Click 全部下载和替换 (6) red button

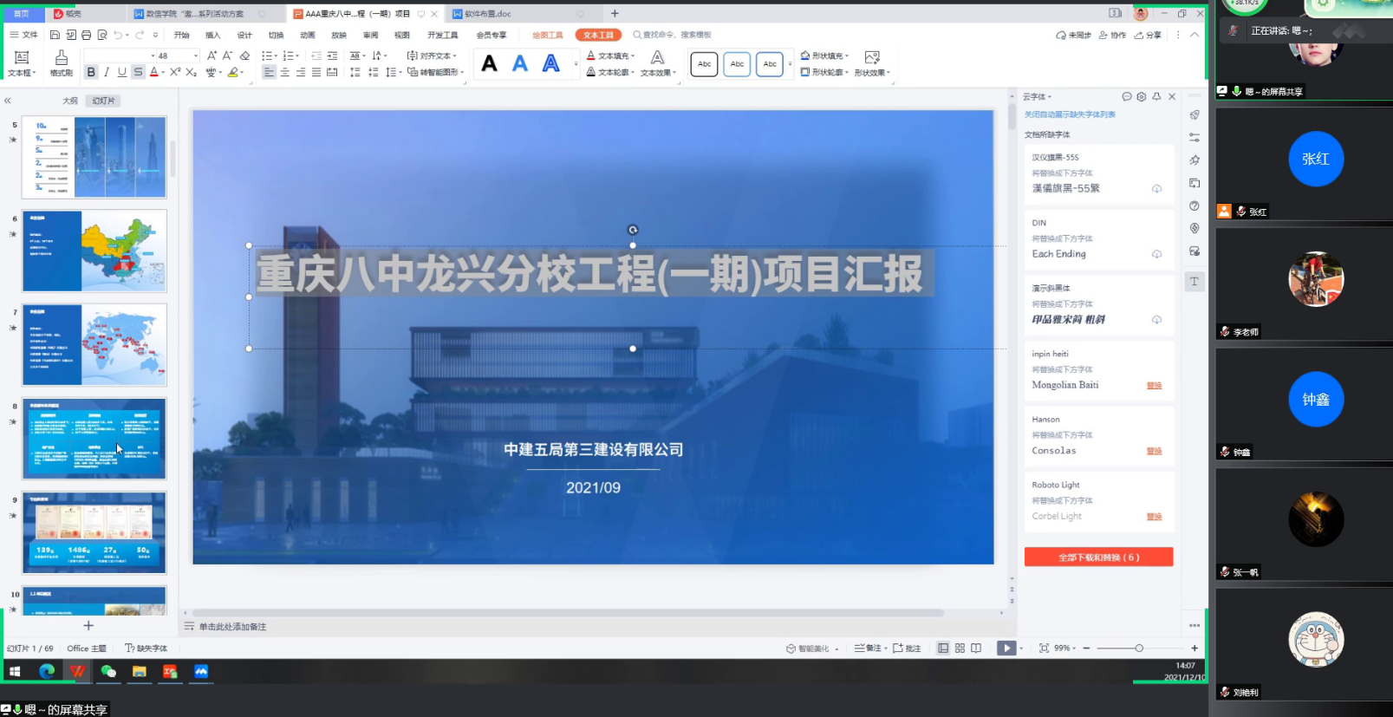(1098, 557)
